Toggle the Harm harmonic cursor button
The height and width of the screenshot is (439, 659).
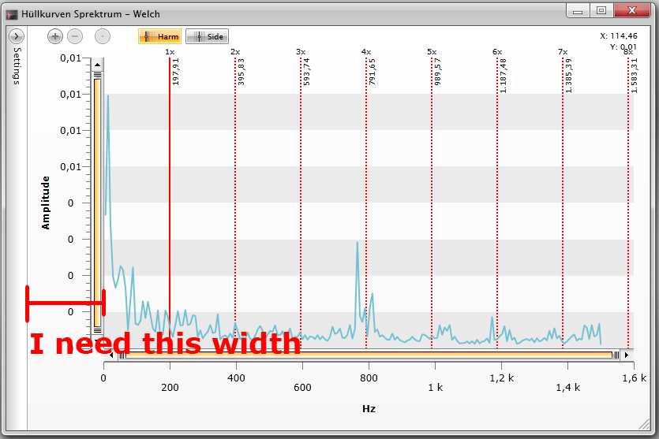159,36
